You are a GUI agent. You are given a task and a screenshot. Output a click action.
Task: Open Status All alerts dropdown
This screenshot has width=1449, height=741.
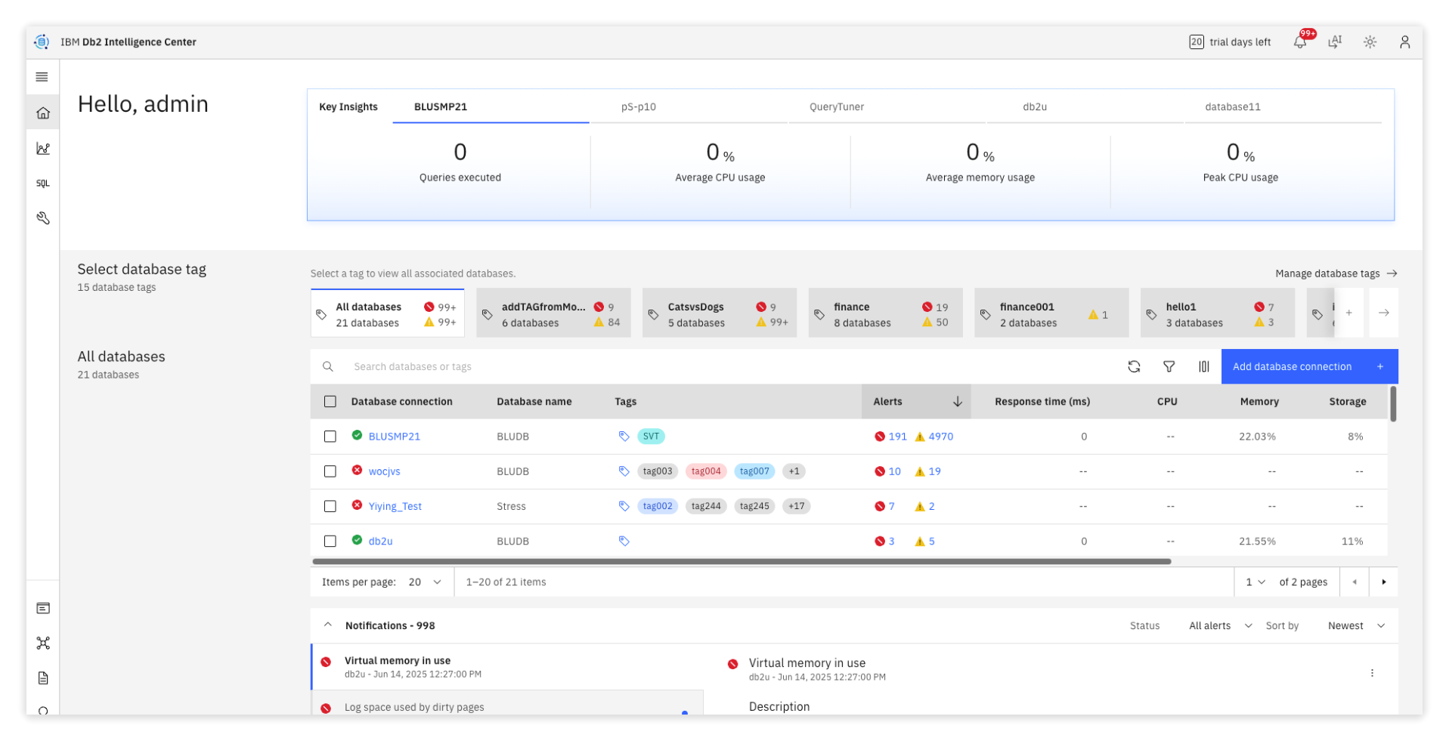1220,625
